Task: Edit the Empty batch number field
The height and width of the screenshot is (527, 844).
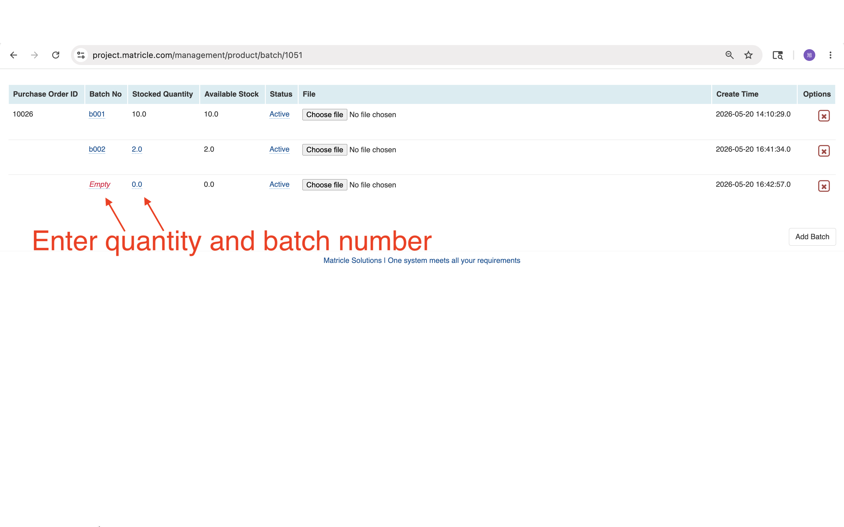Action: (100, 184)
